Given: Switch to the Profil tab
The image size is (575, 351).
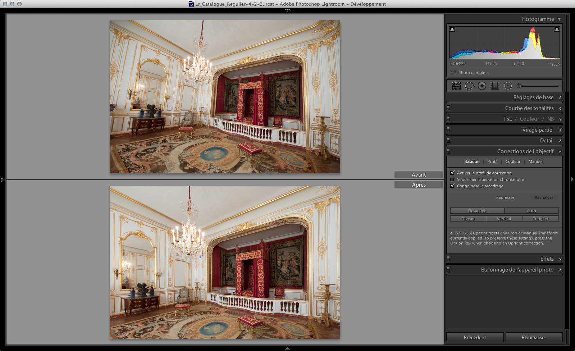Looking at the screenshot, I should [492, 161].
